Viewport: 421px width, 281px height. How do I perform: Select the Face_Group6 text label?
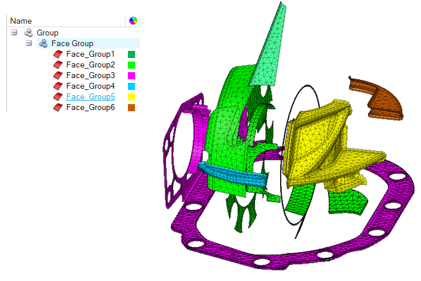90,107
